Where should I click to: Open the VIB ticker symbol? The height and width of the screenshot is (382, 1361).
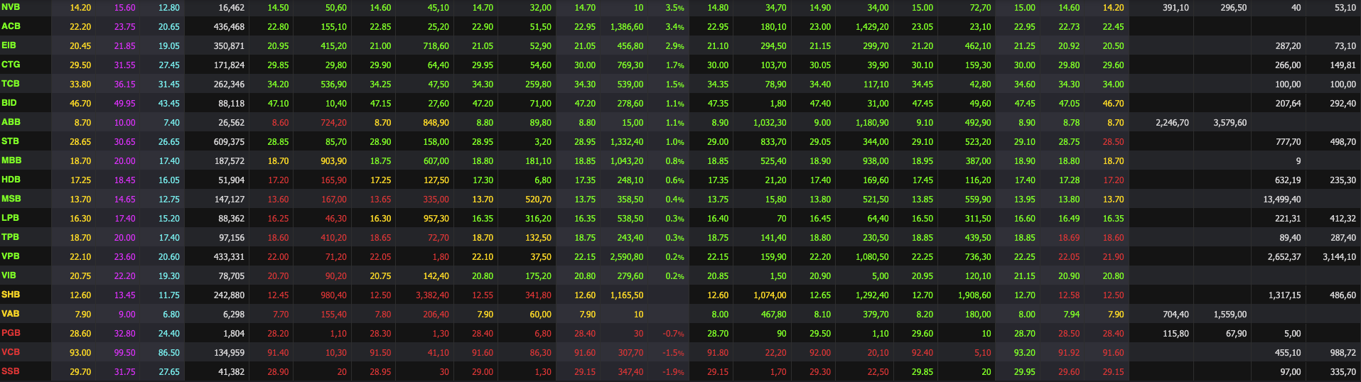tap(9, 275)
